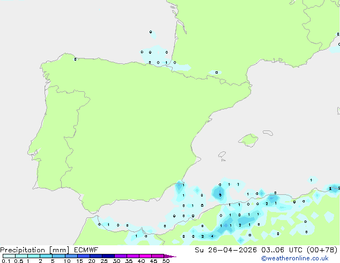
Task: Click the "5" value in the blue sea patch
Action: (220, 195)
